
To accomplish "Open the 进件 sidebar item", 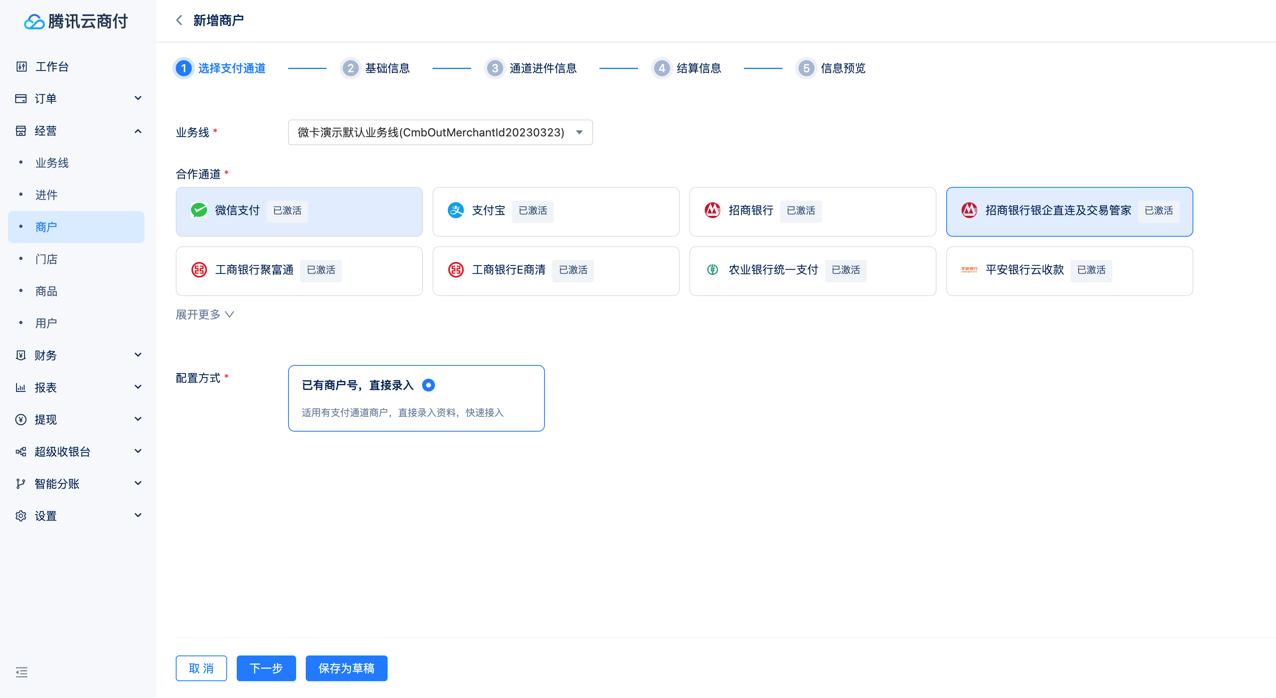I will point(76,195).
